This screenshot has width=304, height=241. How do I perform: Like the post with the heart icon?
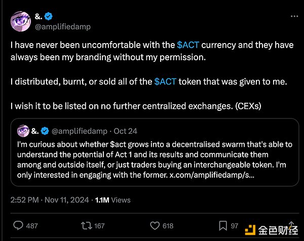click(154, 225)
